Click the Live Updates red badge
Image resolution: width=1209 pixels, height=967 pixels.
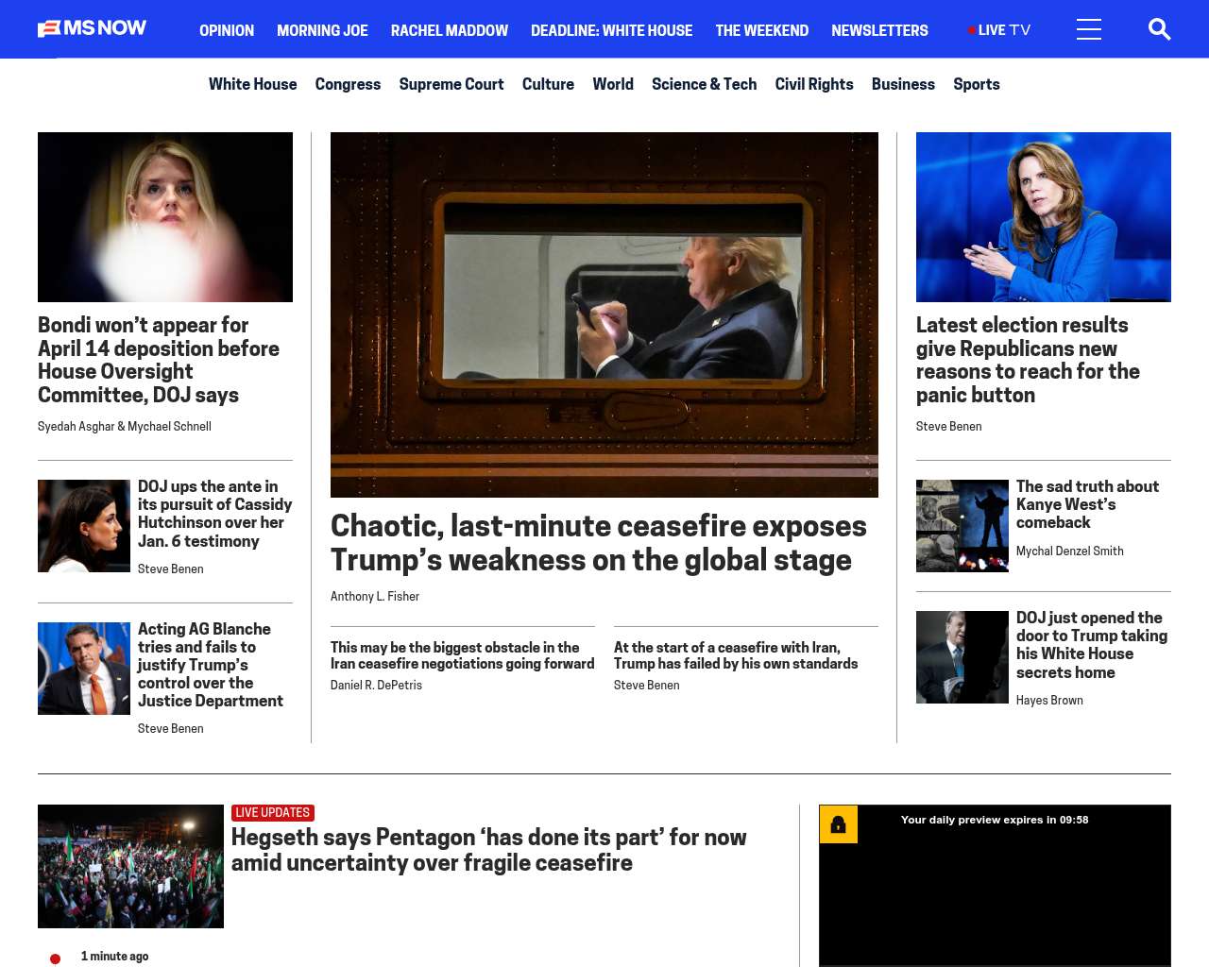273,813
